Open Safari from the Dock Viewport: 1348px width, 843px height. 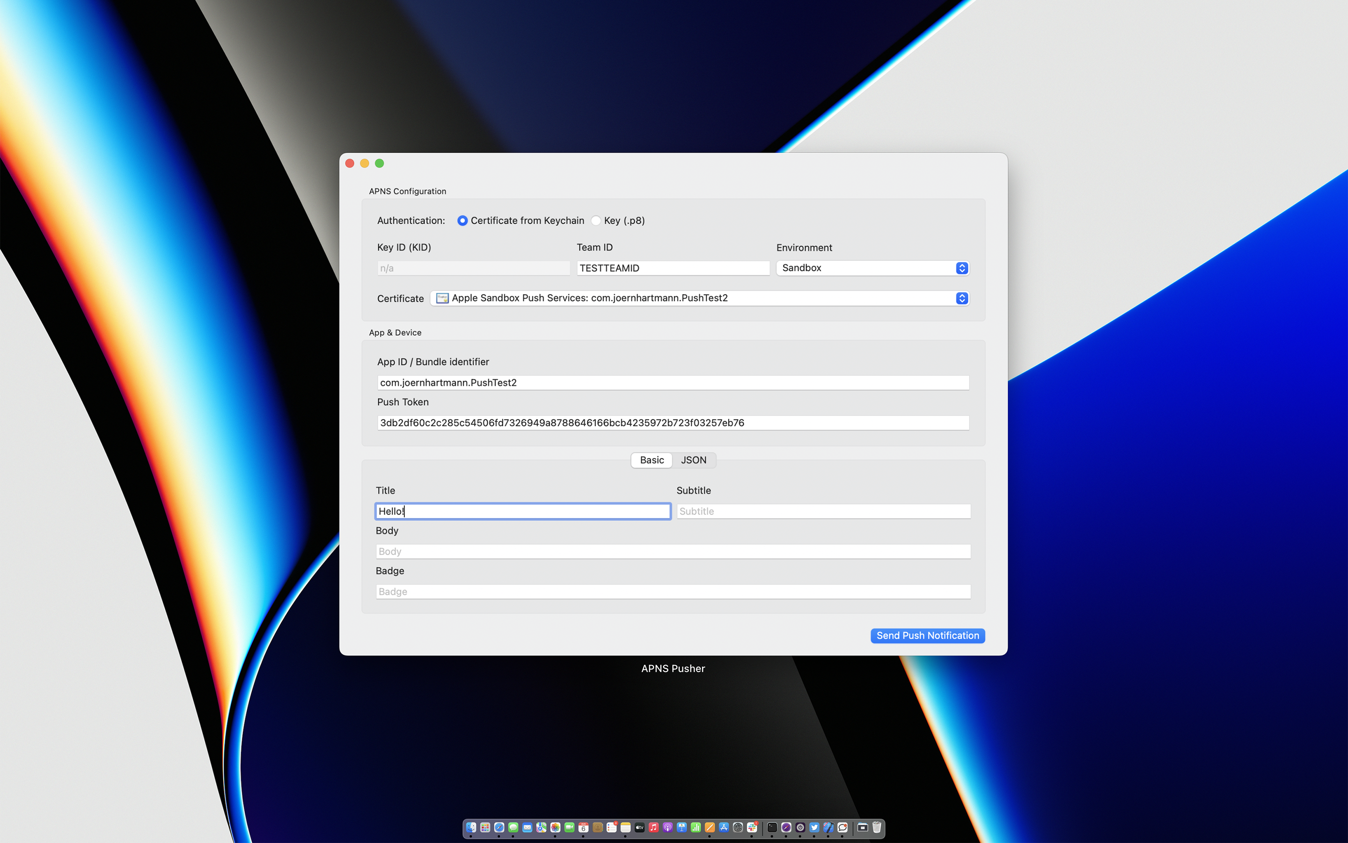pos(500,828)
